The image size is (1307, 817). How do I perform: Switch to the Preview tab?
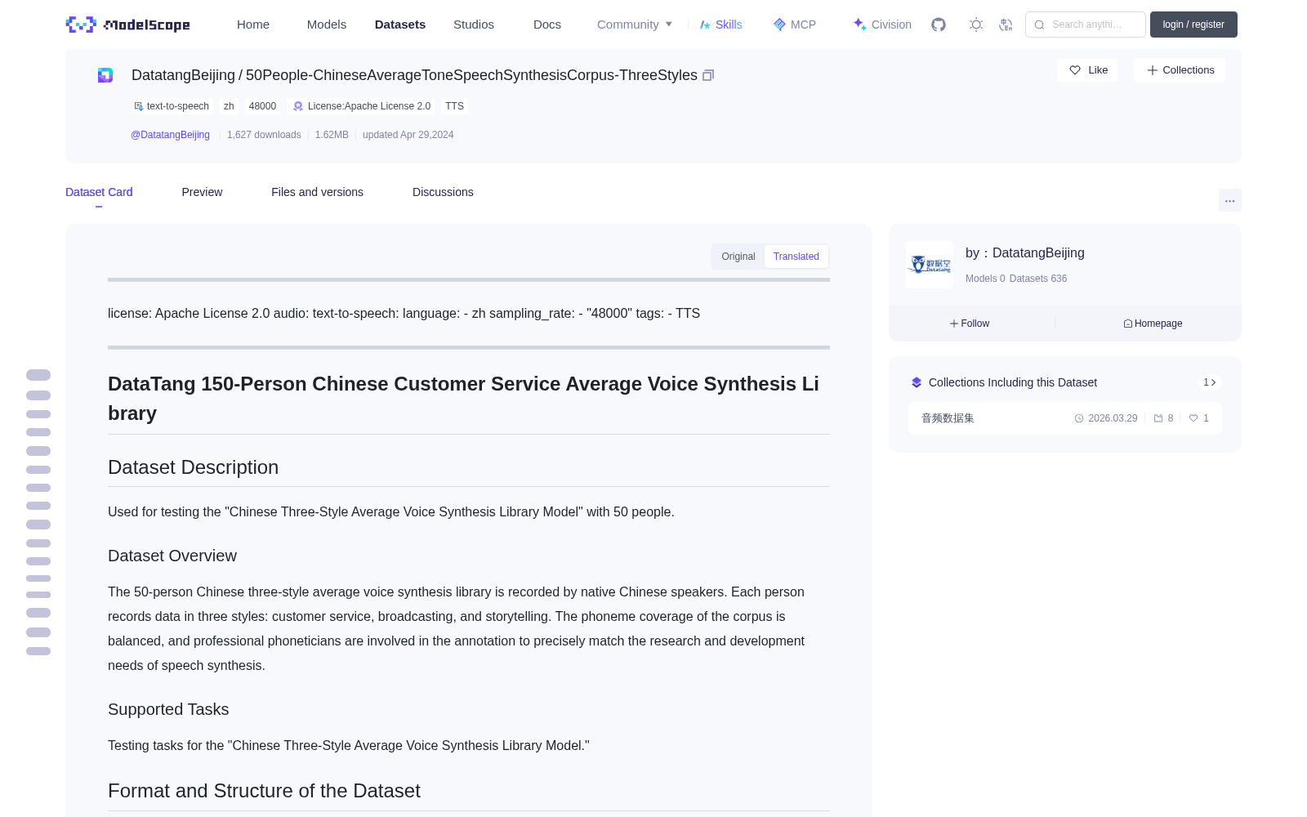[x=202, y=192]
